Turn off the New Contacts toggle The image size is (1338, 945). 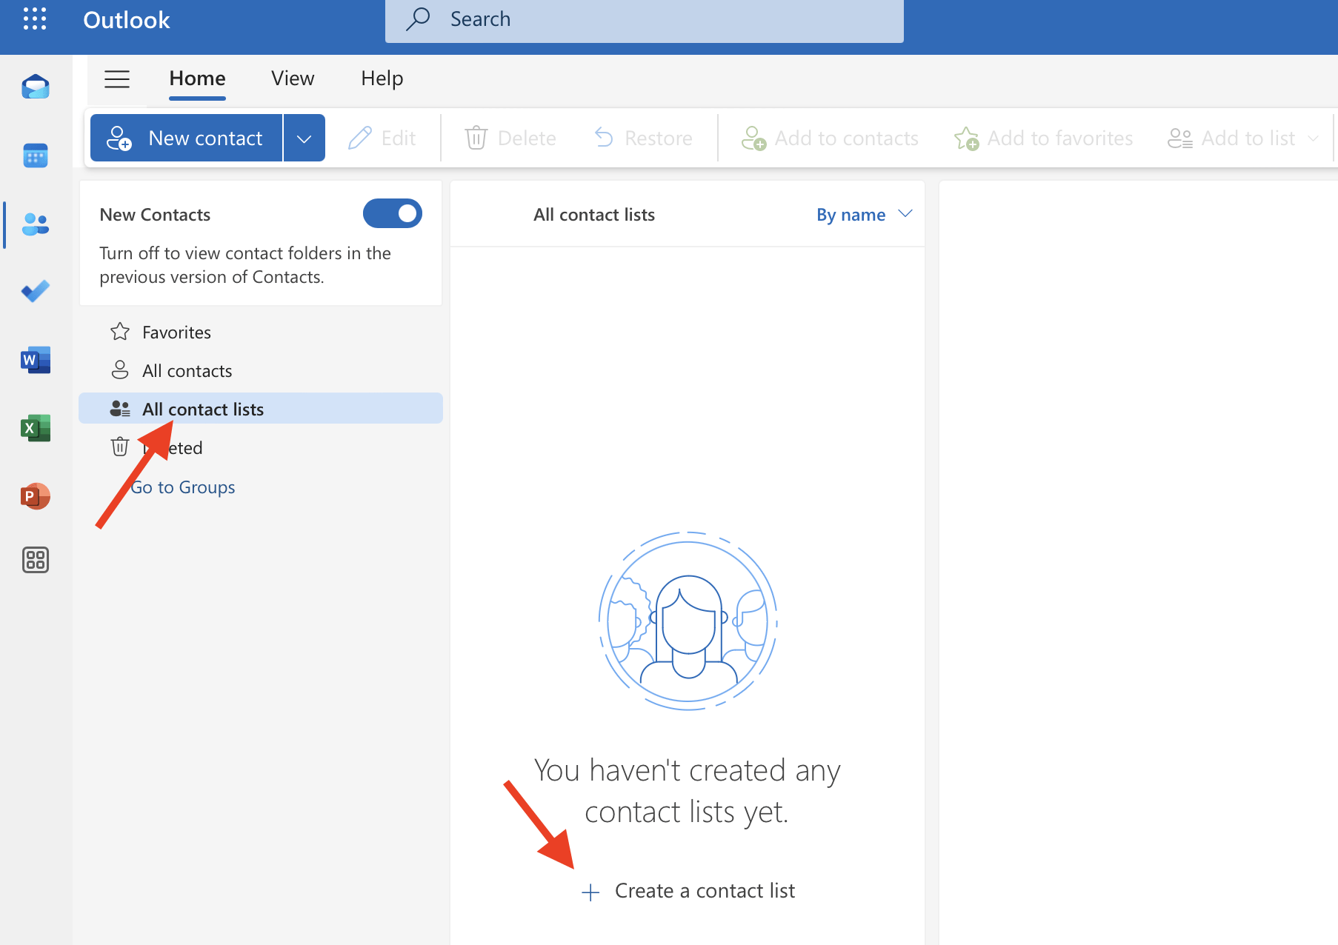392,213
